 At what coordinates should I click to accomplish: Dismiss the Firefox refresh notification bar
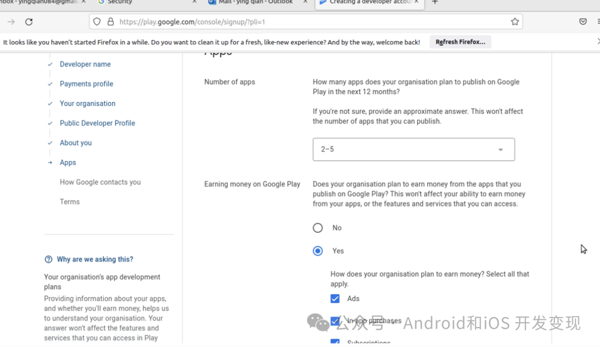[x=598, y=41]
